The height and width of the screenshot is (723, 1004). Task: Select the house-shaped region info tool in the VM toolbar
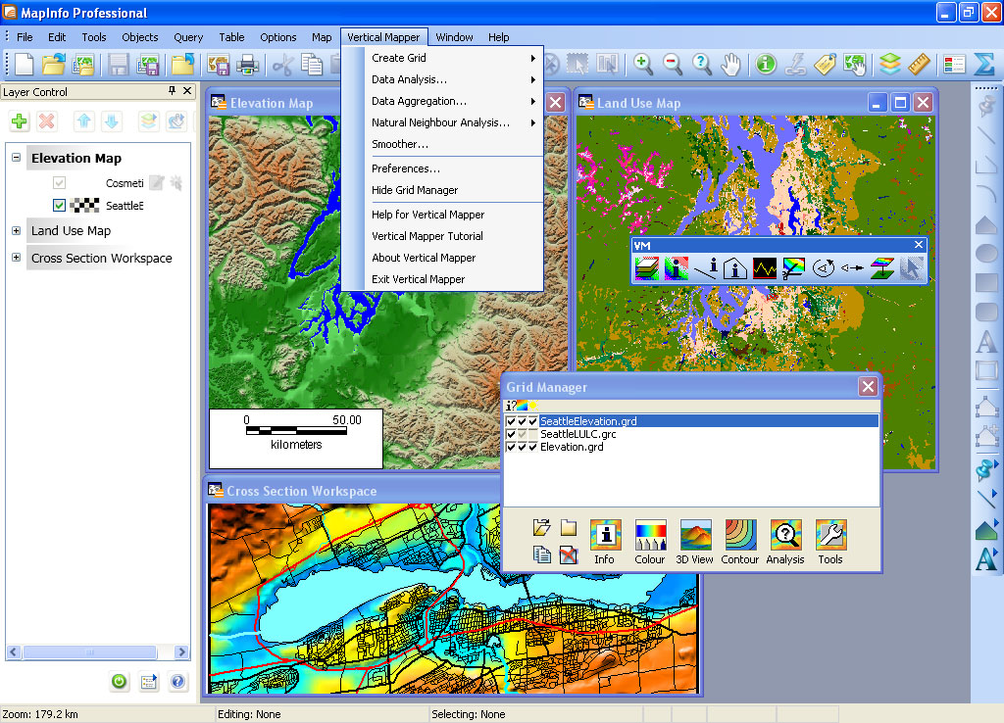tap(735, 268)
